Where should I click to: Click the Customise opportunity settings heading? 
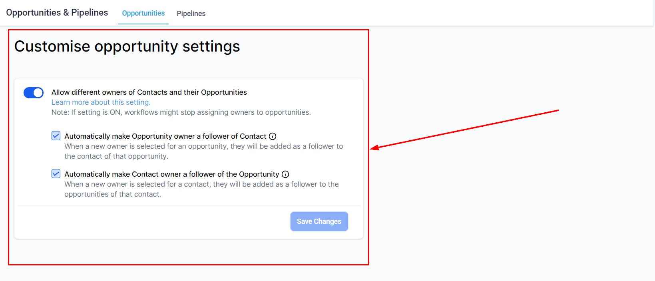[127, 46]
